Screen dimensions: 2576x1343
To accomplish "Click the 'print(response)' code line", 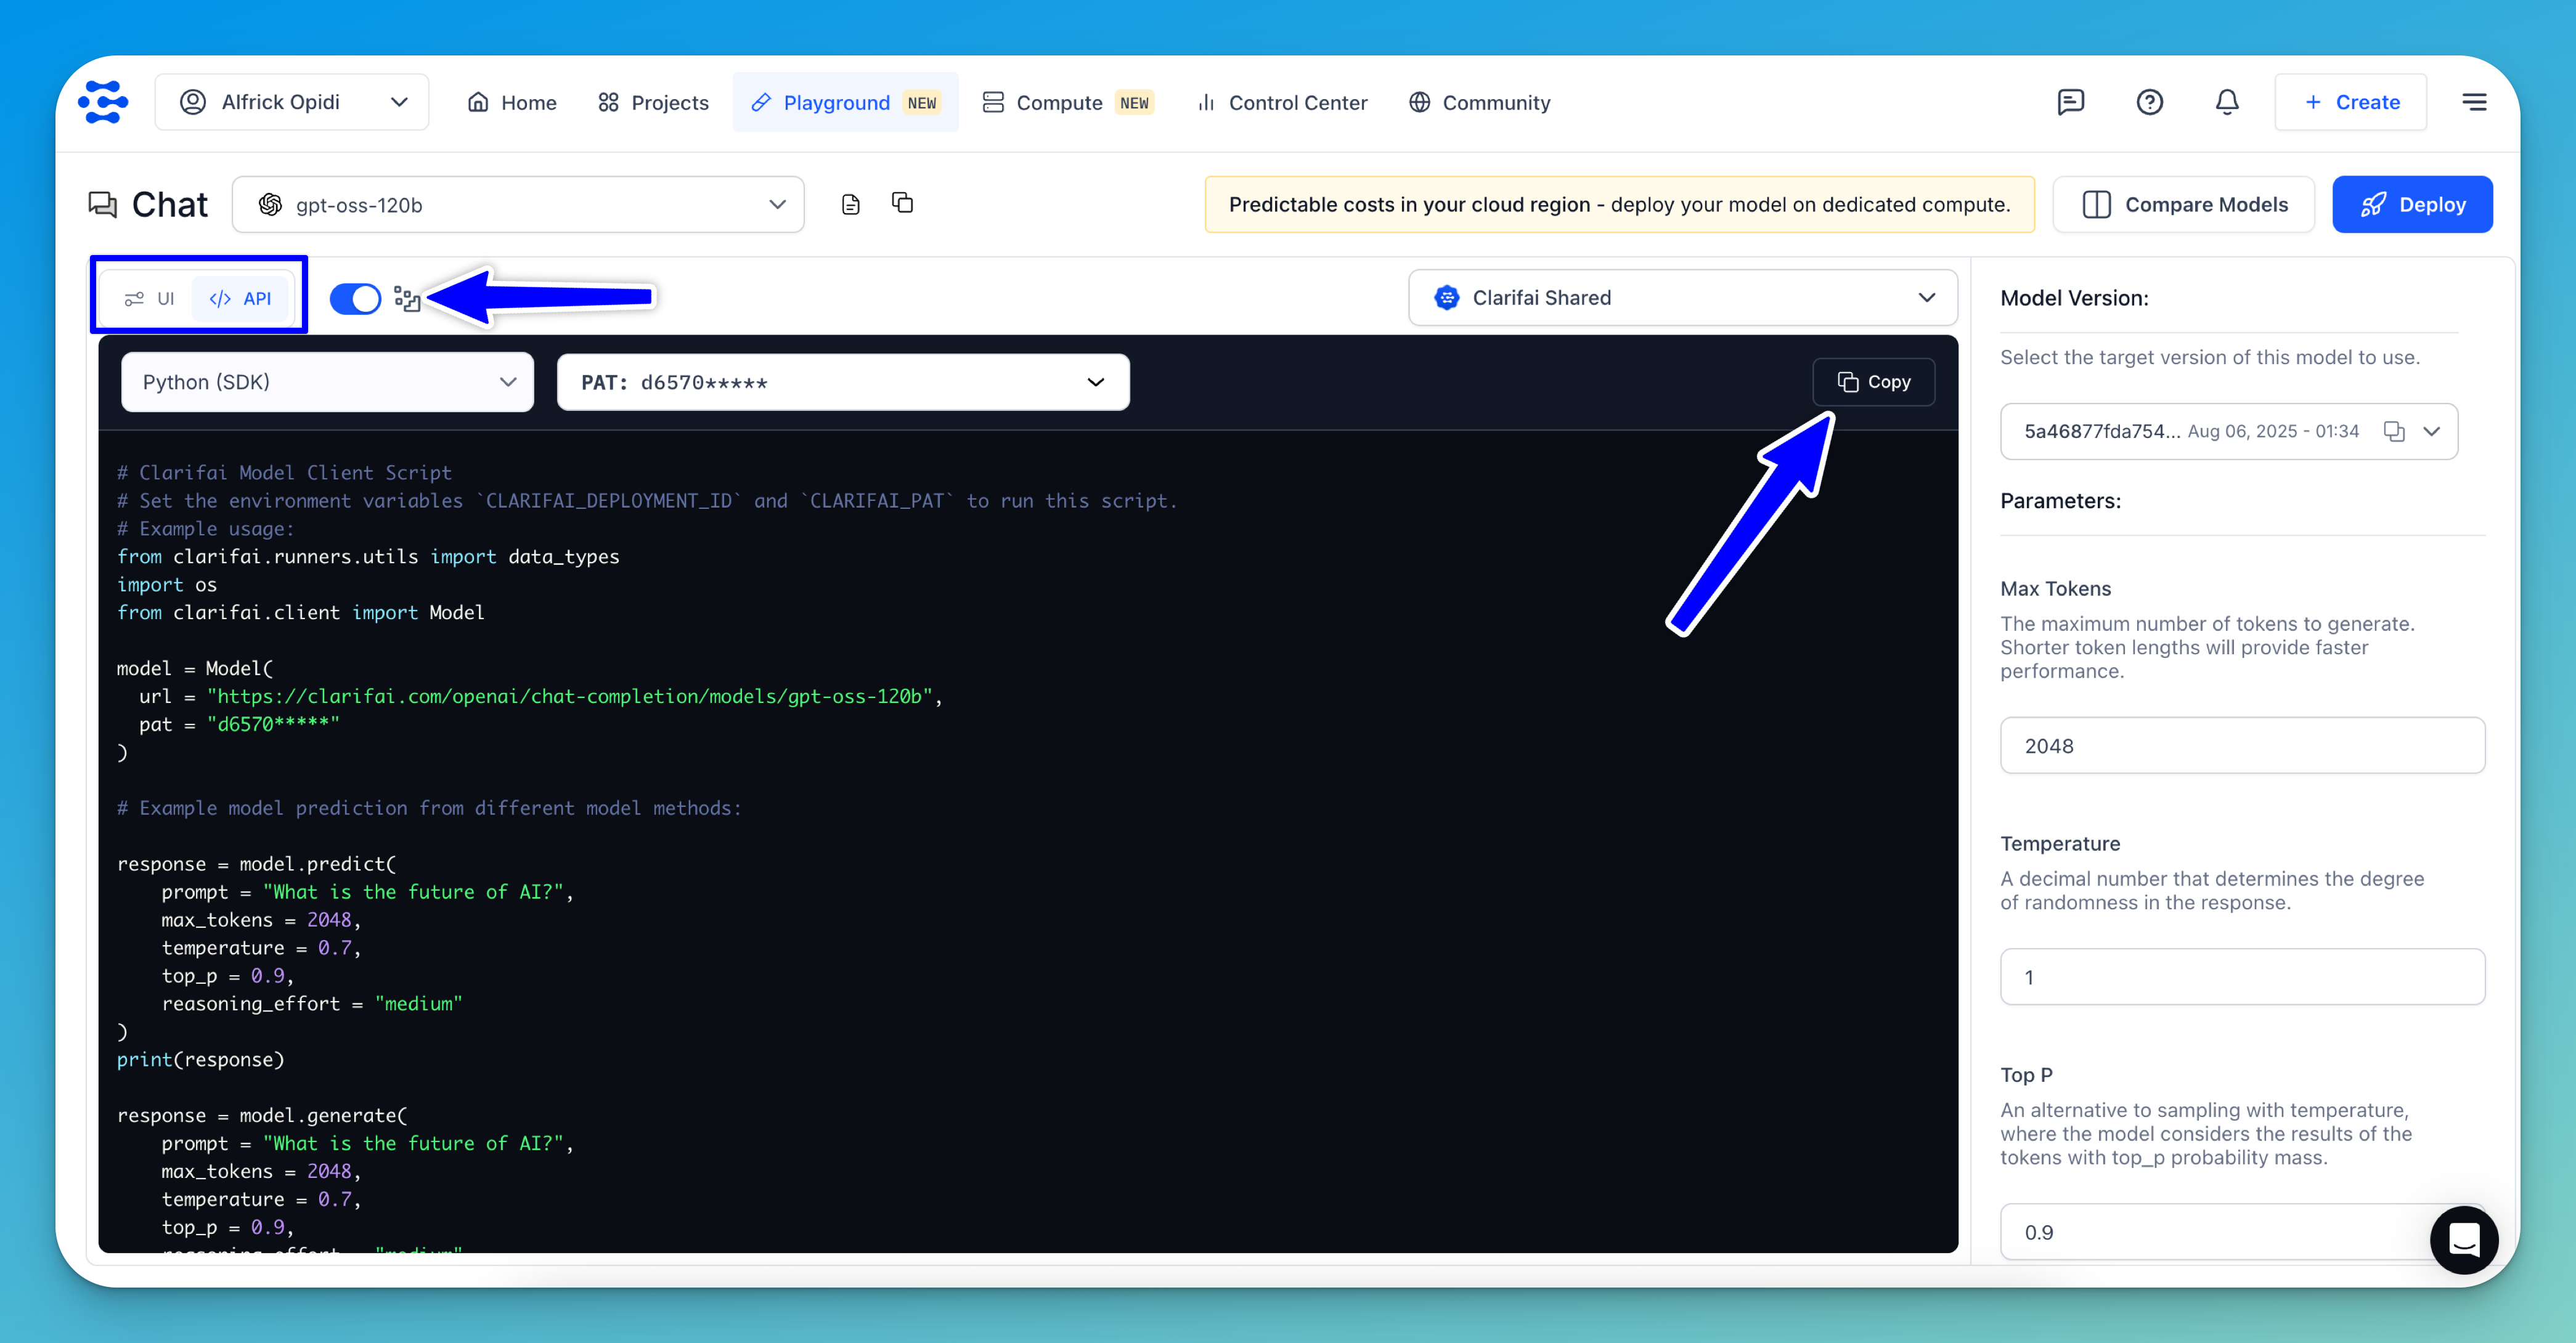I will pos(201,1059).
